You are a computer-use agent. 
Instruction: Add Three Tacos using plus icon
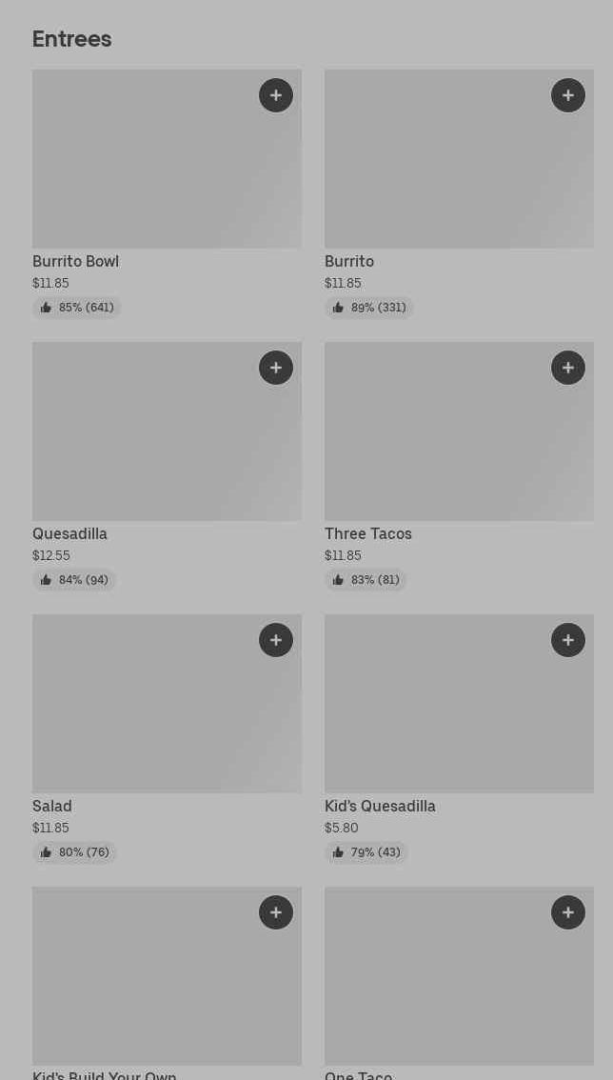pyautogui.click(x=568, y=368)
